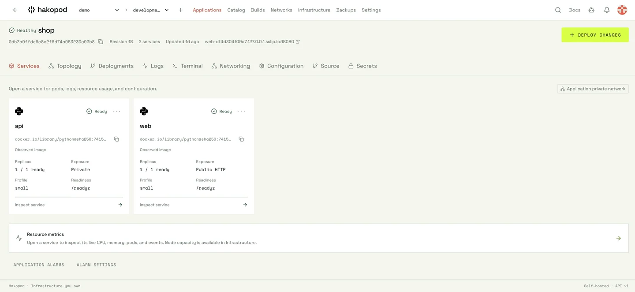Click the Resource metrics pulse icon
This screenshot has height=292, width=635.
[19, 238]
